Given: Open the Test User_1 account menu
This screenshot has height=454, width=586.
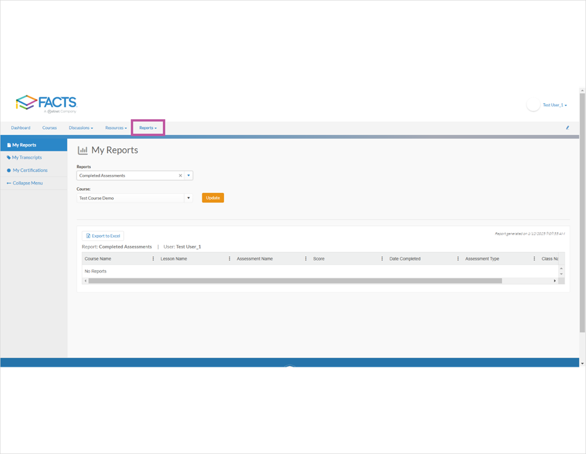Looking at the screenshot, I should (x=555, y=104).
